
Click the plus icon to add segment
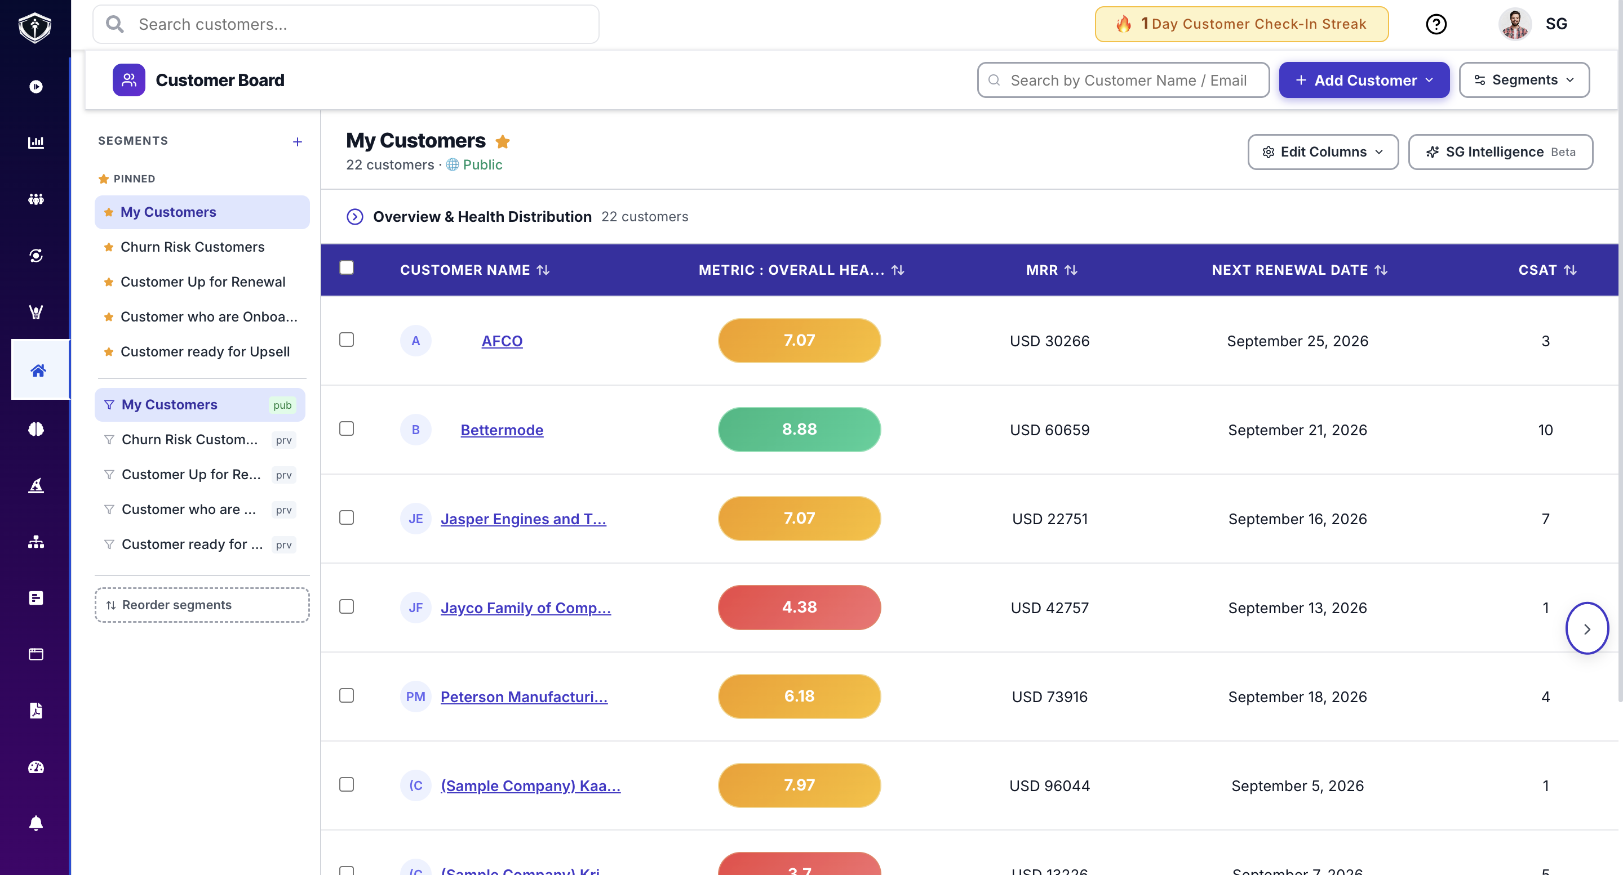(298, 142)
